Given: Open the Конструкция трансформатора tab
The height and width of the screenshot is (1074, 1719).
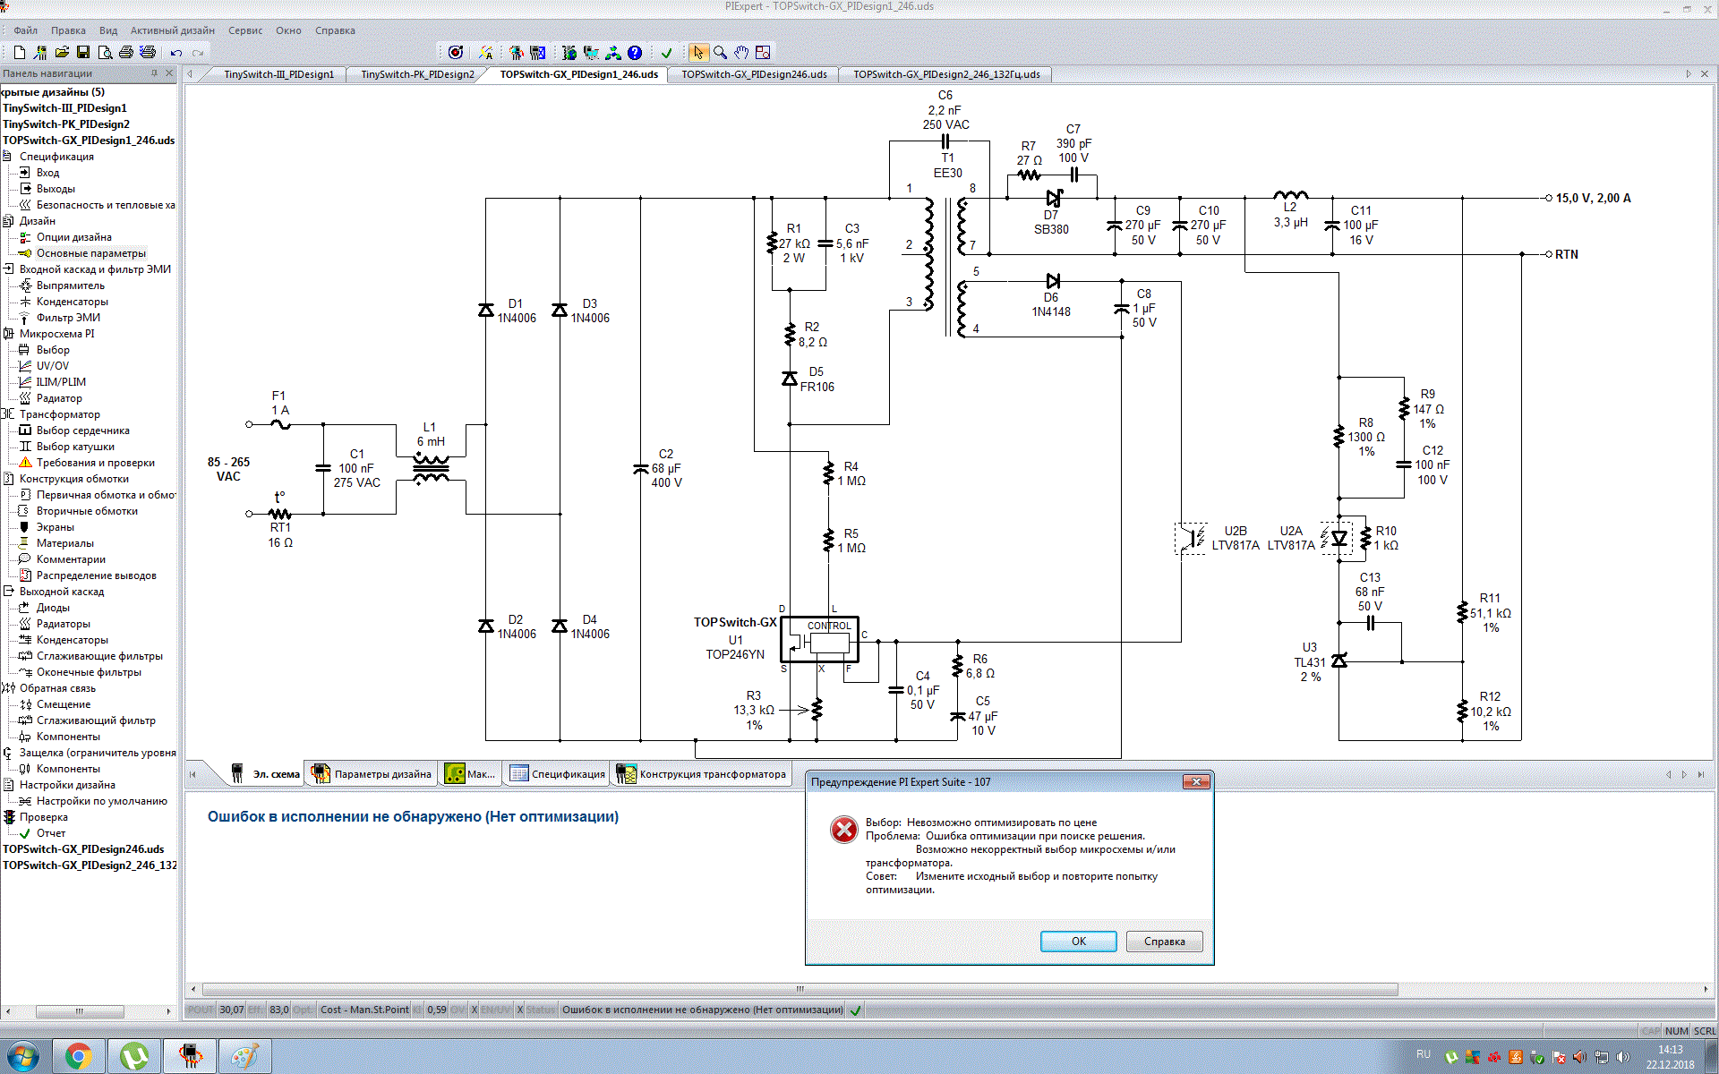Looking at the screenshot, I should pos(702,774).
